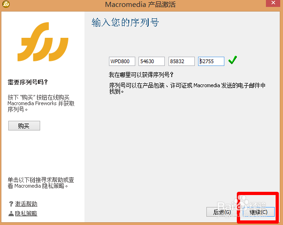Click the Fireworks icon in the title bar

click(6, 4)
